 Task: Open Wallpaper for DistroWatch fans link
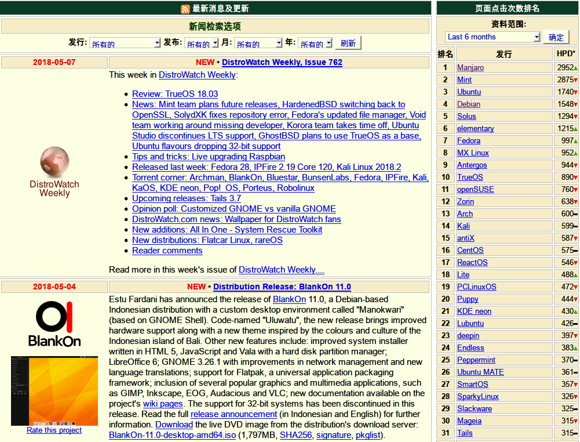(237, 219)
